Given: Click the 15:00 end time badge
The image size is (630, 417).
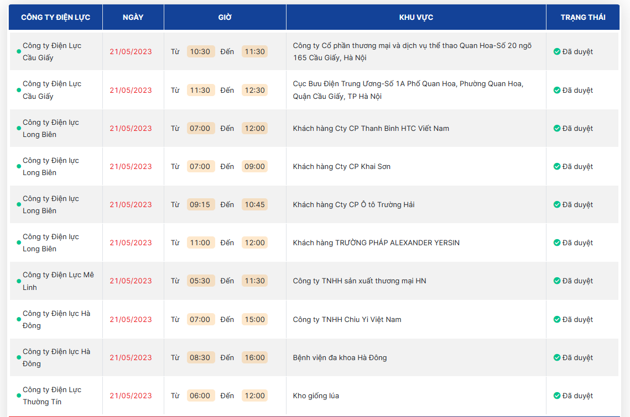Looking at the screenshot, I should [x=254, y=319].
